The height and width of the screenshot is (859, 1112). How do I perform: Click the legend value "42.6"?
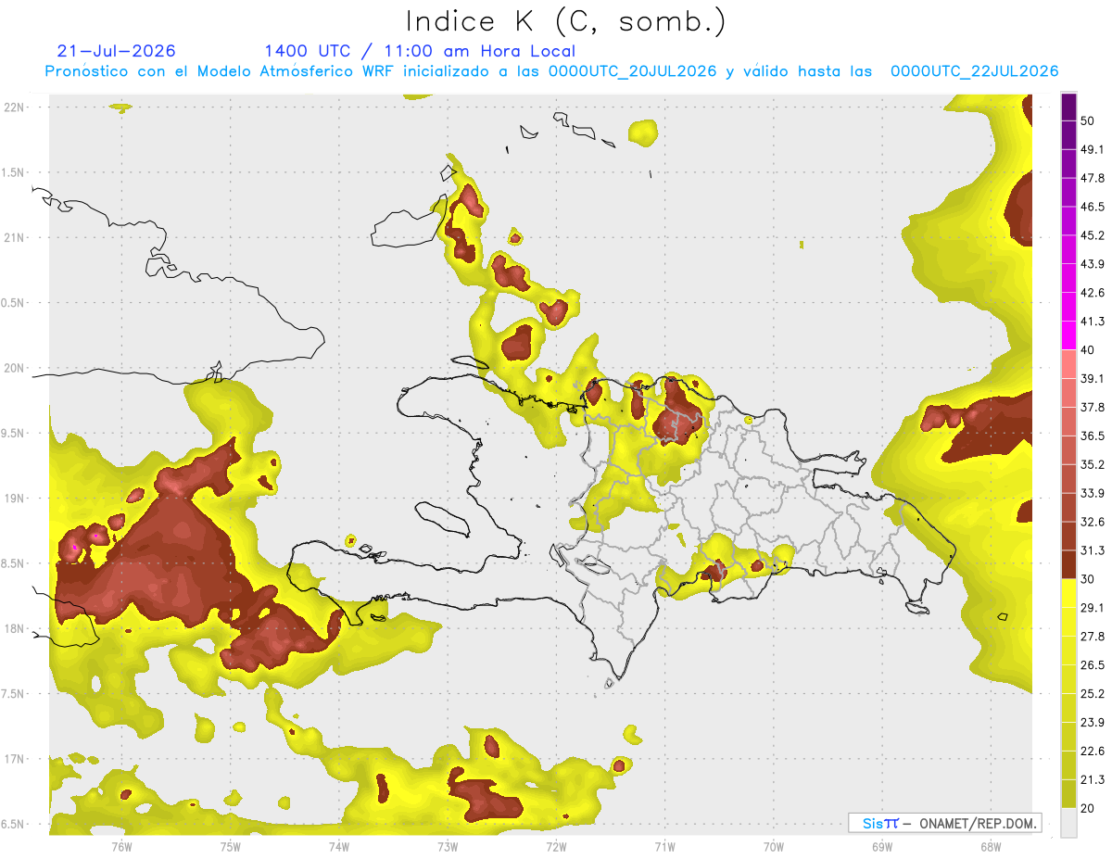tap(1092, 293)
